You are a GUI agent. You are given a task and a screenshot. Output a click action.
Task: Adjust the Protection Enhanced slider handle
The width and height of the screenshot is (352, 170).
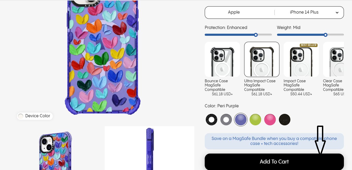(256, 35)
